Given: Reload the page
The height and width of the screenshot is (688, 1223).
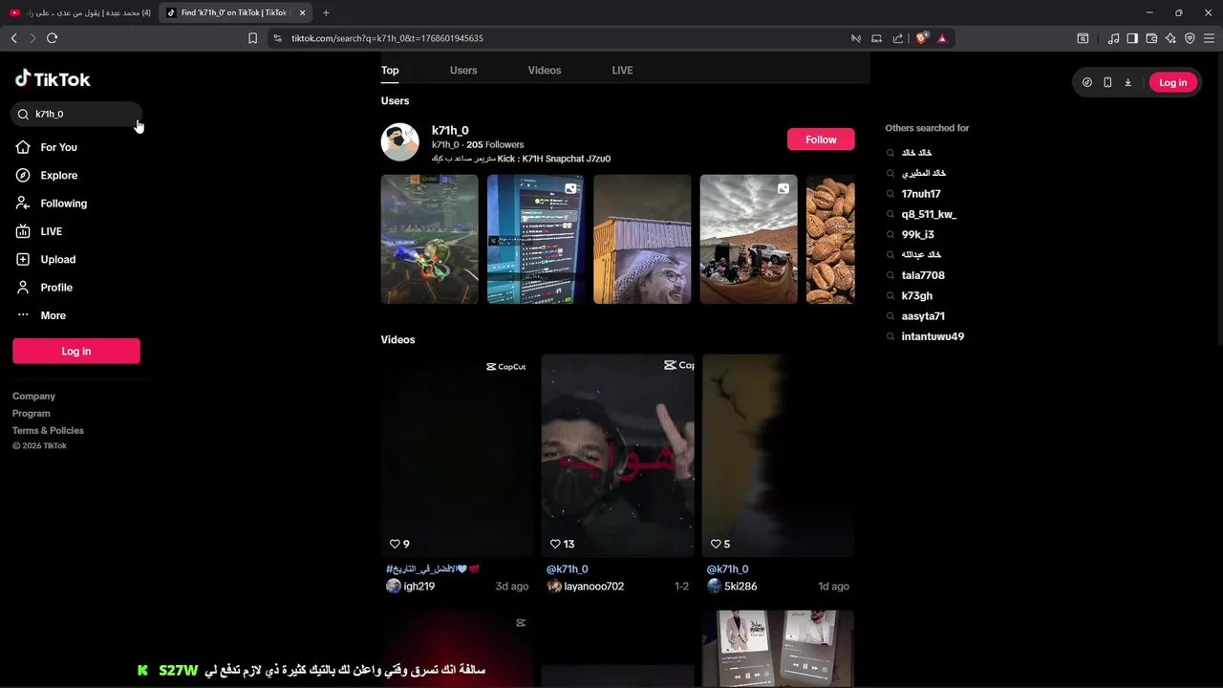Looking at the screenshot, I should click(x=52, y=38).
